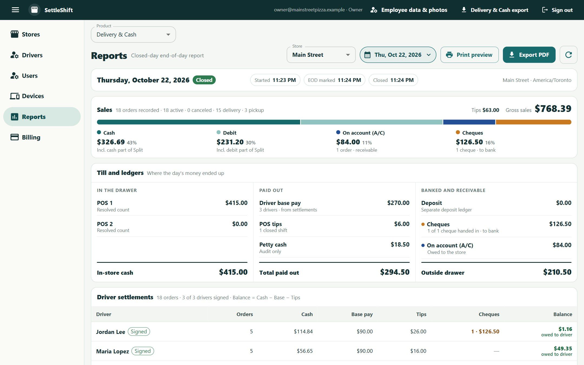Image resolution: width=584 pixels, height=365 pixels.
Task: Click the download icon on Export PDF
Action: click(512, 55)
